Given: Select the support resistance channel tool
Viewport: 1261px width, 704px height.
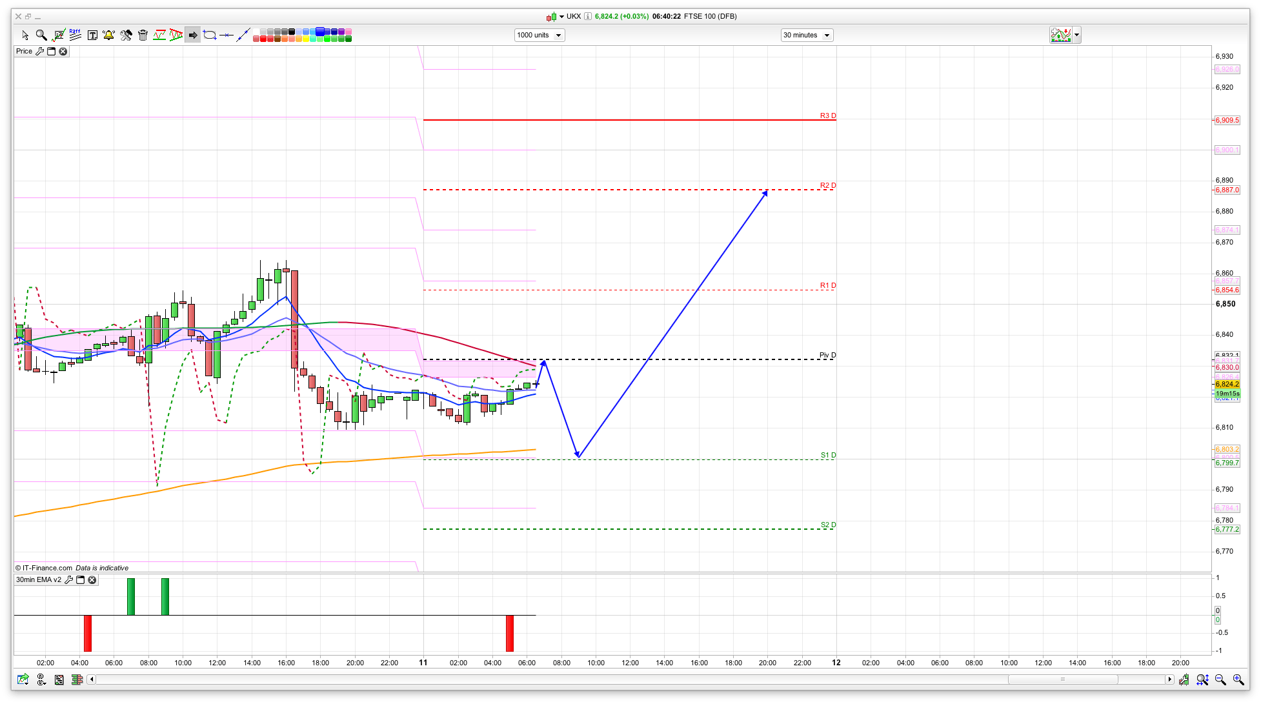Looking at the screenshot, I should 159,35.
